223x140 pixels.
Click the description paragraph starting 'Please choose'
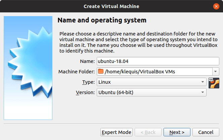(x=138, y=42)
